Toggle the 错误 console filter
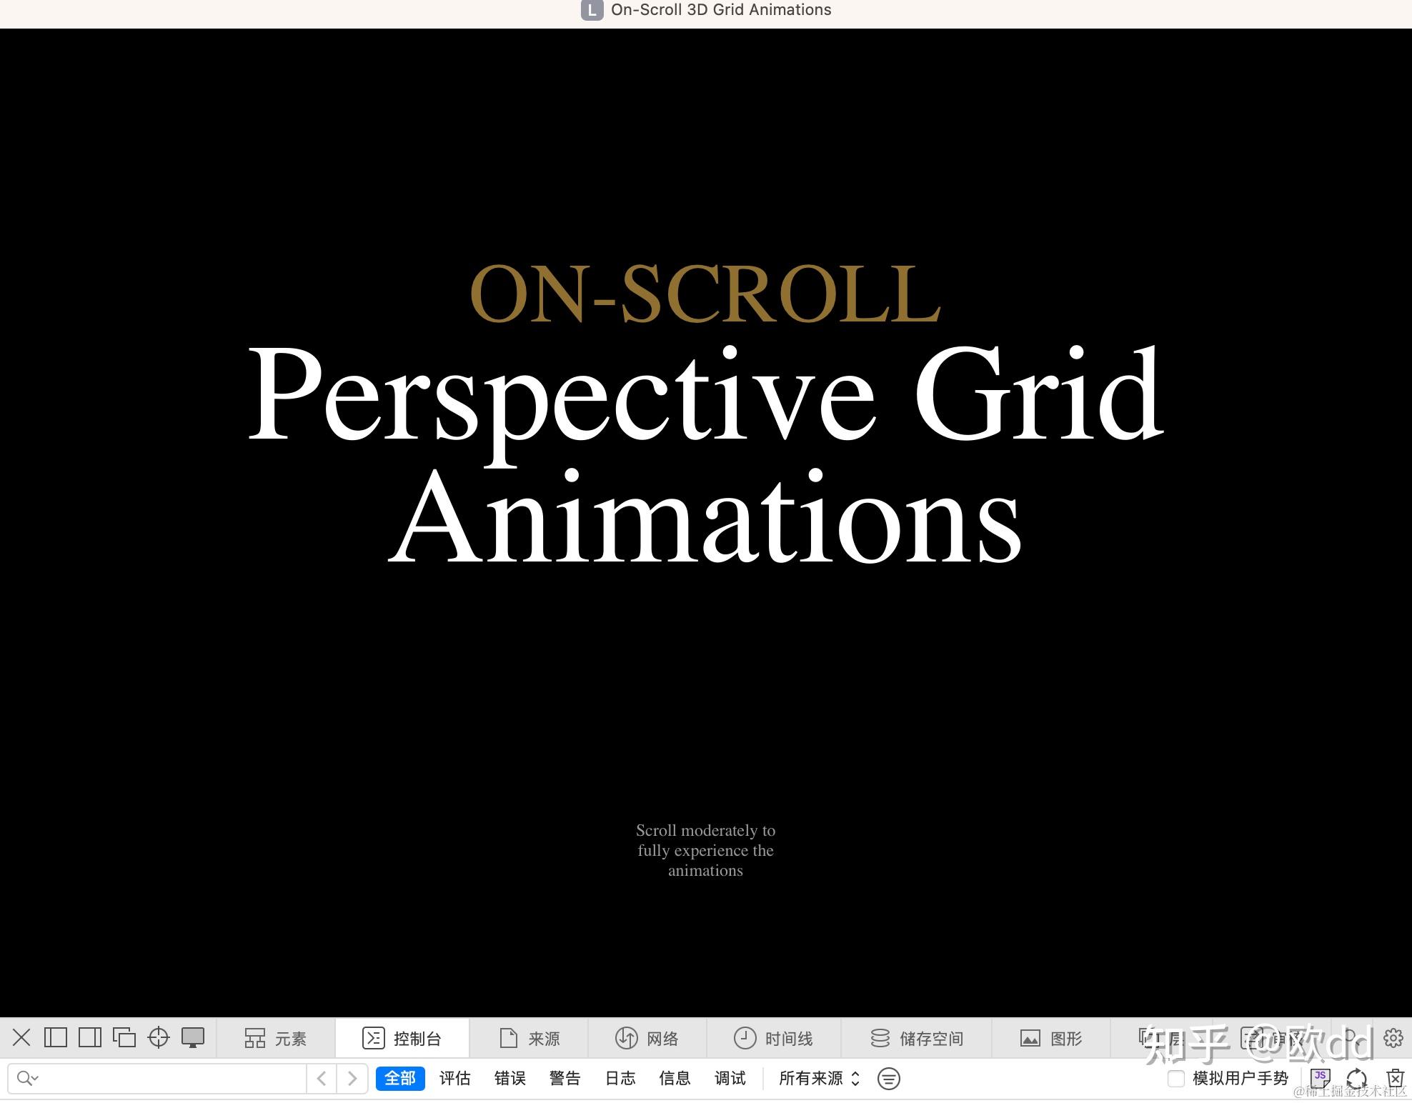This screenshot has height=1103, width=1412. coord(509,1079)
